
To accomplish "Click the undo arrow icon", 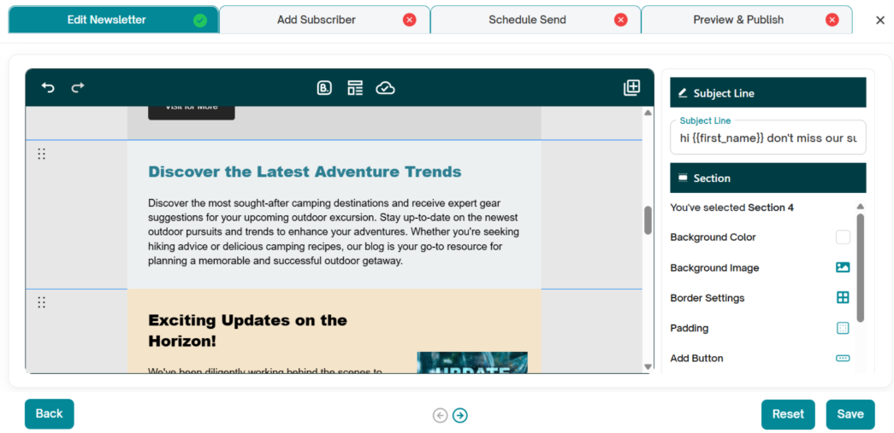I will pos(48,88).
